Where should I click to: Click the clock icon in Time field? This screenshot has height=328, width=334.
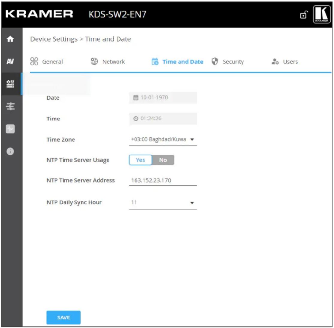136,119
